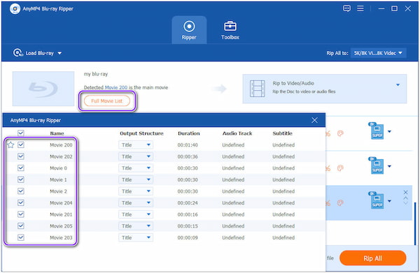Click the top 8K SUPER output format icon
The image size is (420, 273).
coord(377,131)
